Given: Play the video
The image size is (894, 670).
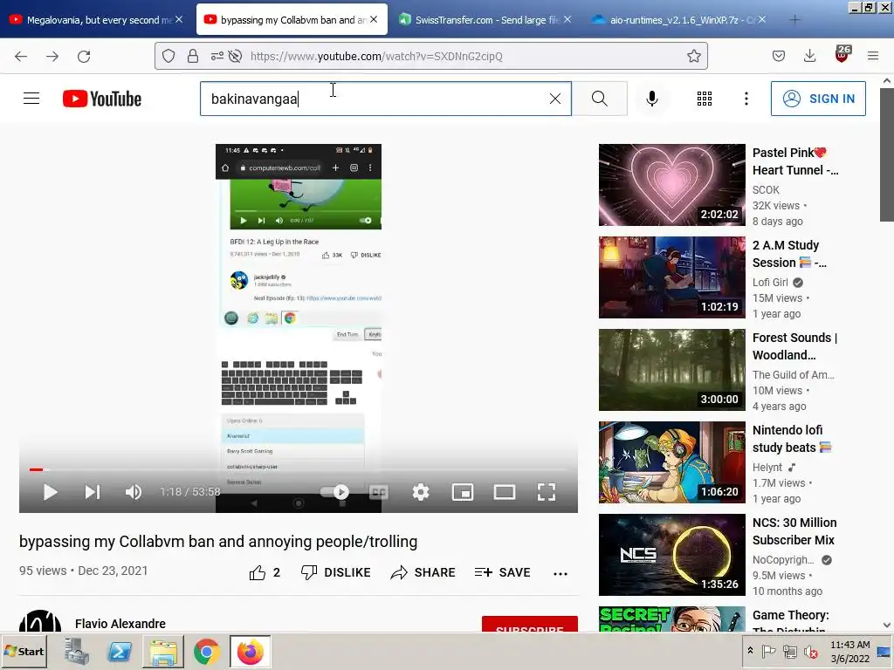Looking at the screenshot, I should coord(50,492).
